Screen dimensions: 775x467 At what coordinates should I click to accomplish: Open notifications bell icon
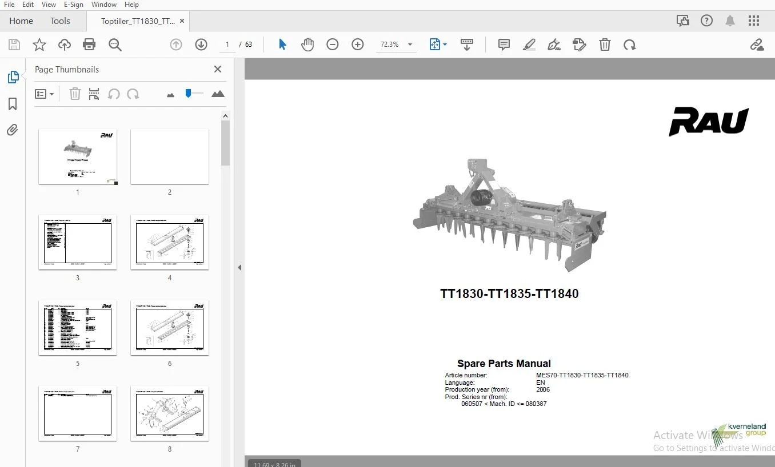pyautogui.click(x=730, y=21)
